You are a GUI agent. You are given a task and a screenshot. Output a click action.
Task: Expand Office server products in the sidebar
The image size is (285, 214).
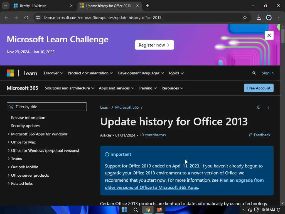click(x=9, y=175)
